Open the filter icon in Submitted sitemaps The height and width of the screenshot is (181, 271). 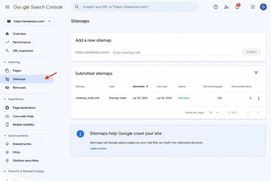click(x=256, y=73)
